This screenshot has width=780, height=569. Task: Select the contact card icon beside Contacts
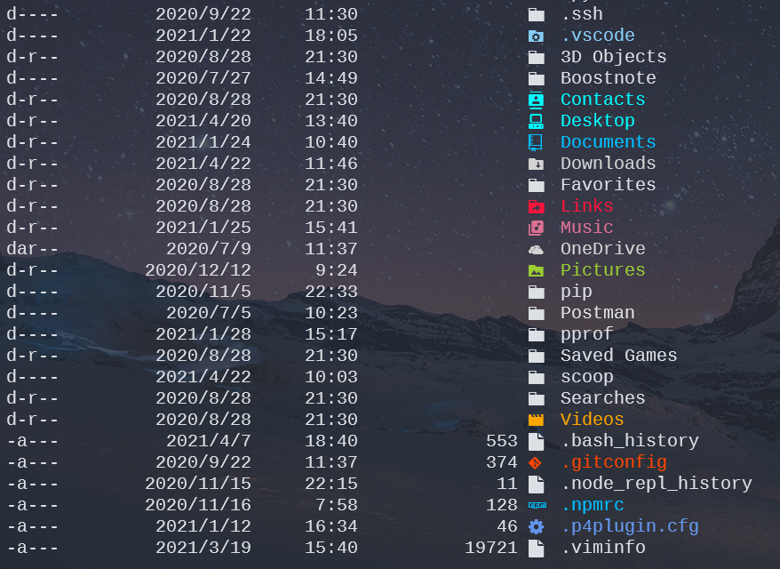pos(537,100)
